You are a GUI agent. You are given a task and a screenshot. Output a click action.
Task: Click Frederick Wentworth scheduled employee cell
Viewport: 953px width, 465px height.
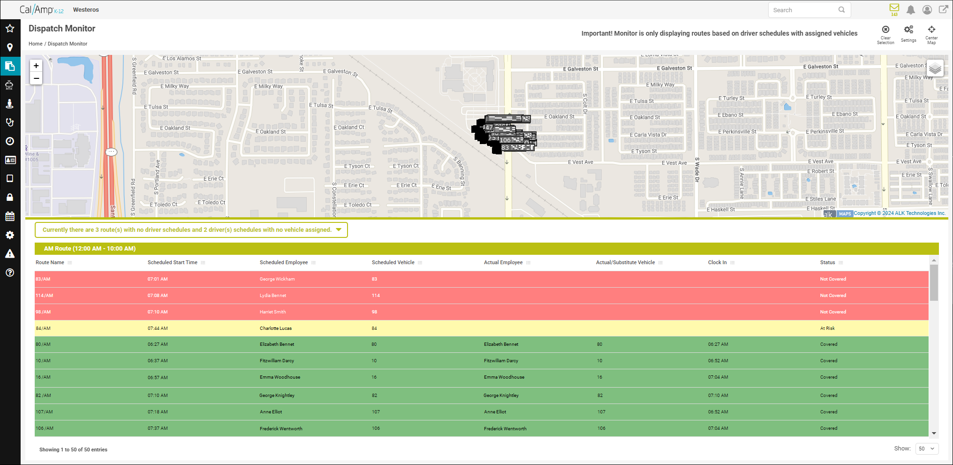coord(281,428)
